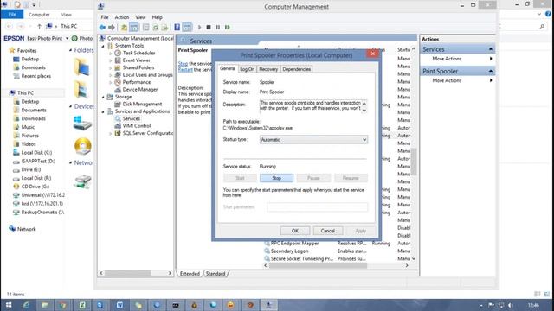554x311 pixels.
Task: Switch to the Log On tab
Action: click(247, 69)
